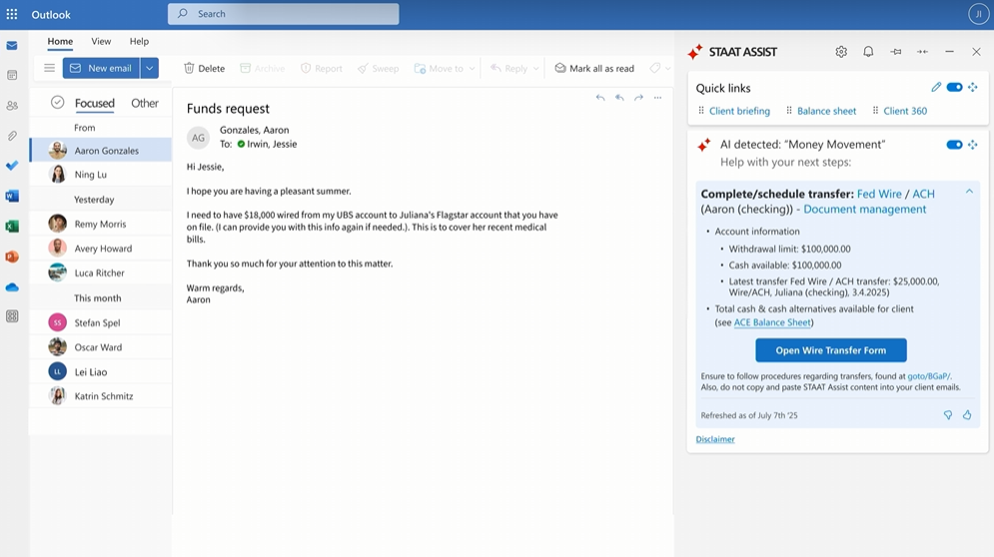Open More apps grid in sidebar

click(12, 316)
